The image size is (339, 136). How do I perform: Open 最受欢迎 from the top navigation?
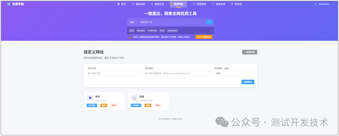[x=157, y=4]
